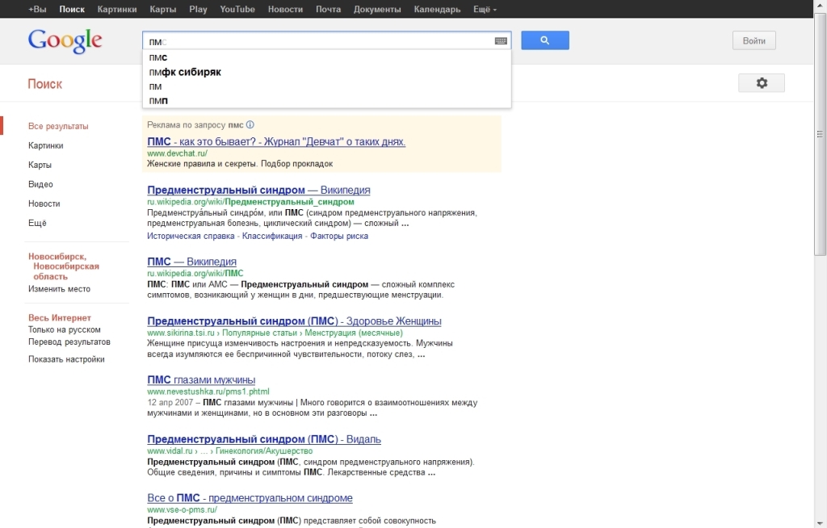Filter by Картинки in the left sidebar
This screenshot has height=528, width=827.
(46, 145)
